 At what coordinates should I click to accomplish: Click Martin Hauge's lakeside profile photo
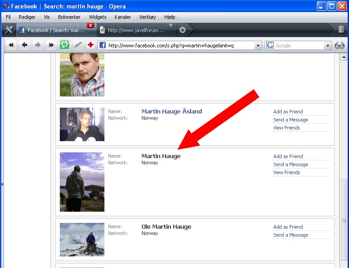point(82,182)
